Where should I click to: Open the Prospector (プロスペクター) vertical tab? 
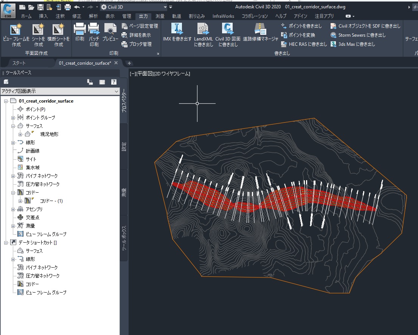[124, 101]
